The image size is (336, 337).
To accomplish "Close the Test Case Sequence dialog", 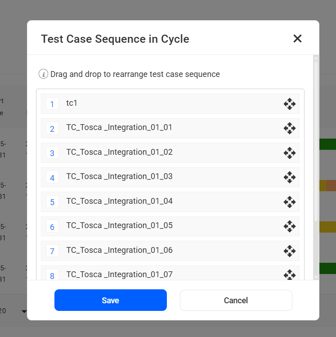I will click(297, 39).
